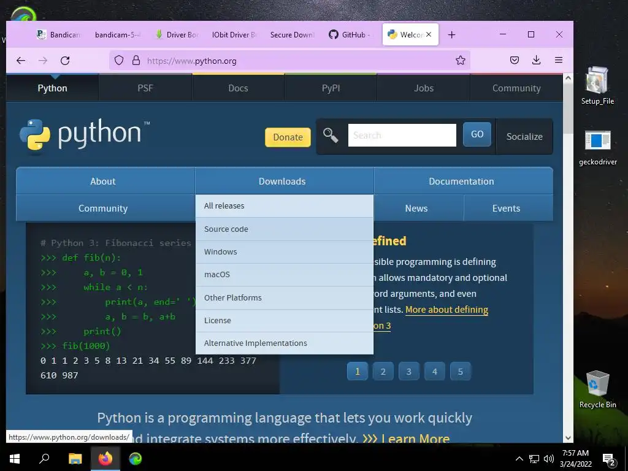Expand the Socialize menu
628x471 pixels.
pyautogui.click(x=524, y=136)
